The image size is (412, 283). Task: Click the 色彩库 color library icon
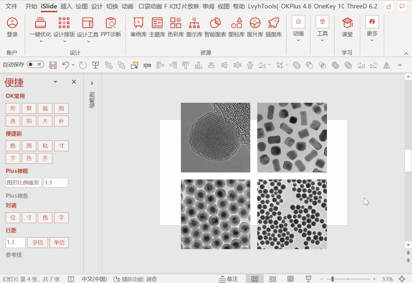(176, 23)
